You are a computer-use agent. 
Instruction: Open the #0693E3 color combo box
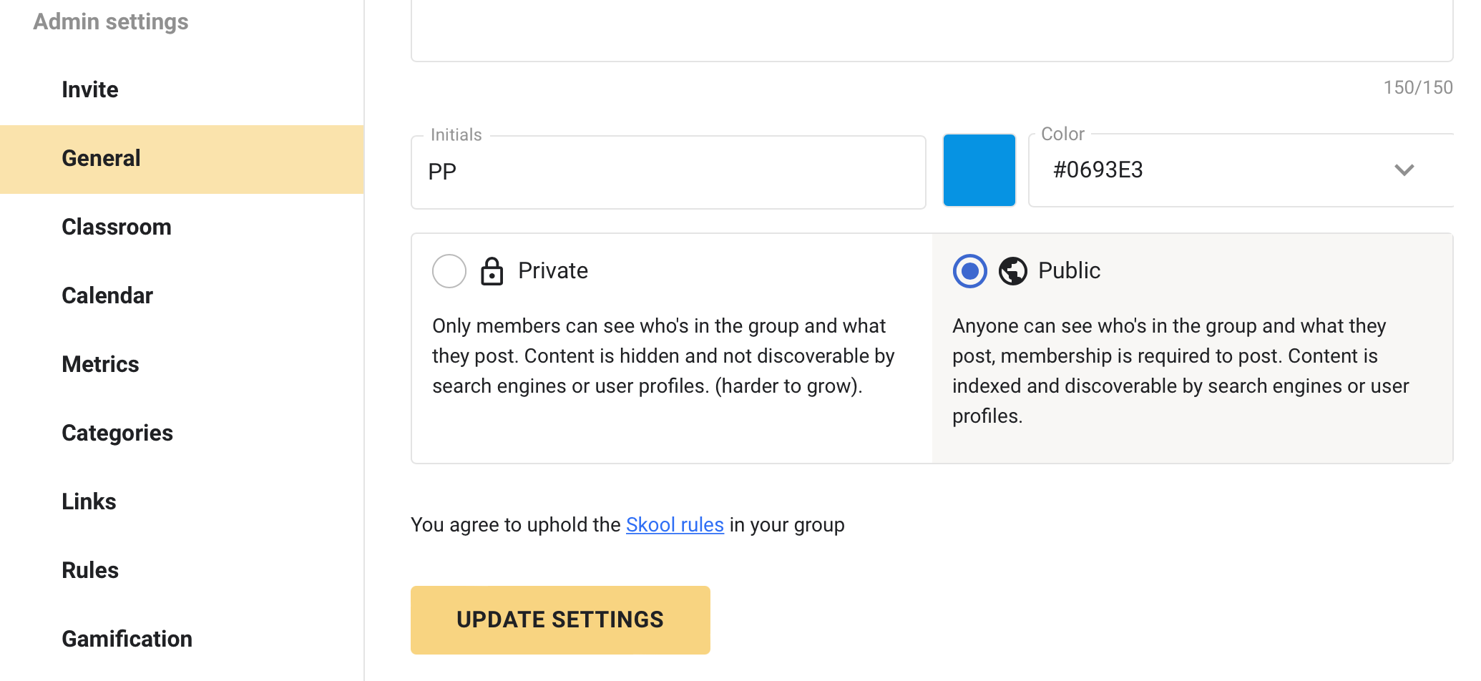1216,170
